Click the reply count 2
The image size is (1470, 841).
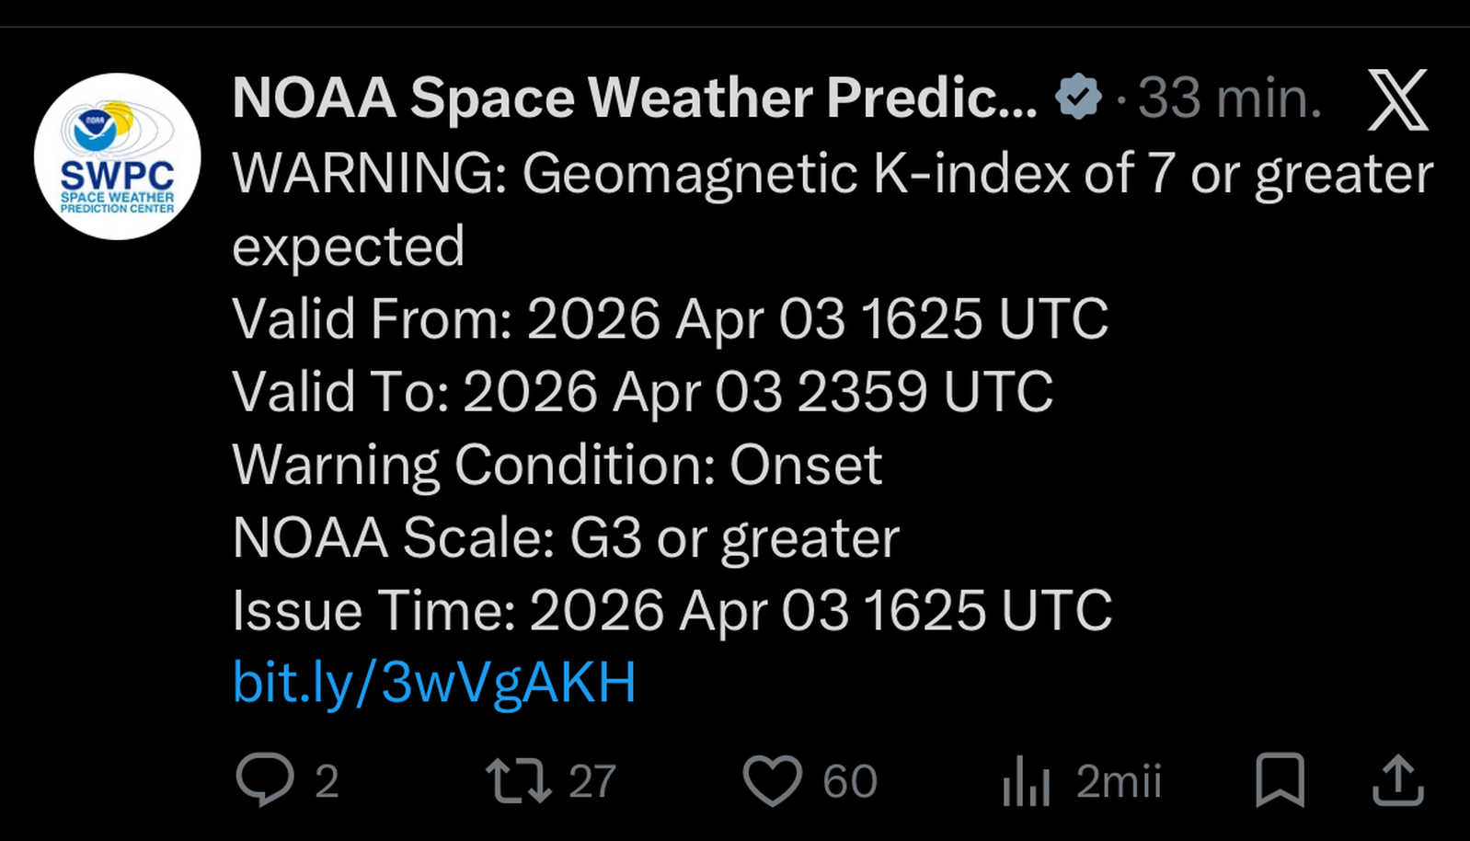[x=327, y=782]
